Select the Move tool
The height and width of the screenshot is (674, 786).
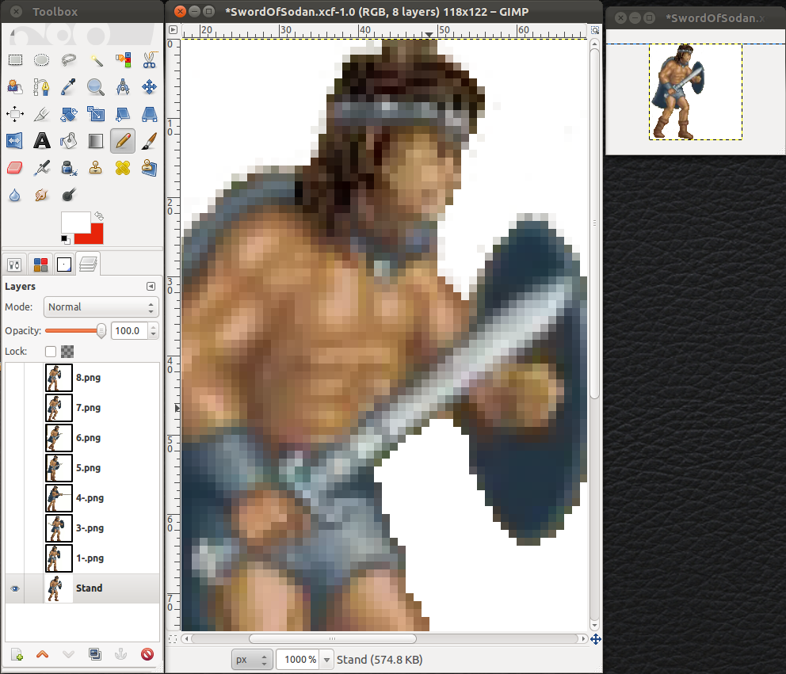point(149,87)
